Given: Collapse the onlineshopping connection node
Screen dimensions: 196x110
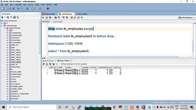Looking at the screenshot, I should 2,26.
